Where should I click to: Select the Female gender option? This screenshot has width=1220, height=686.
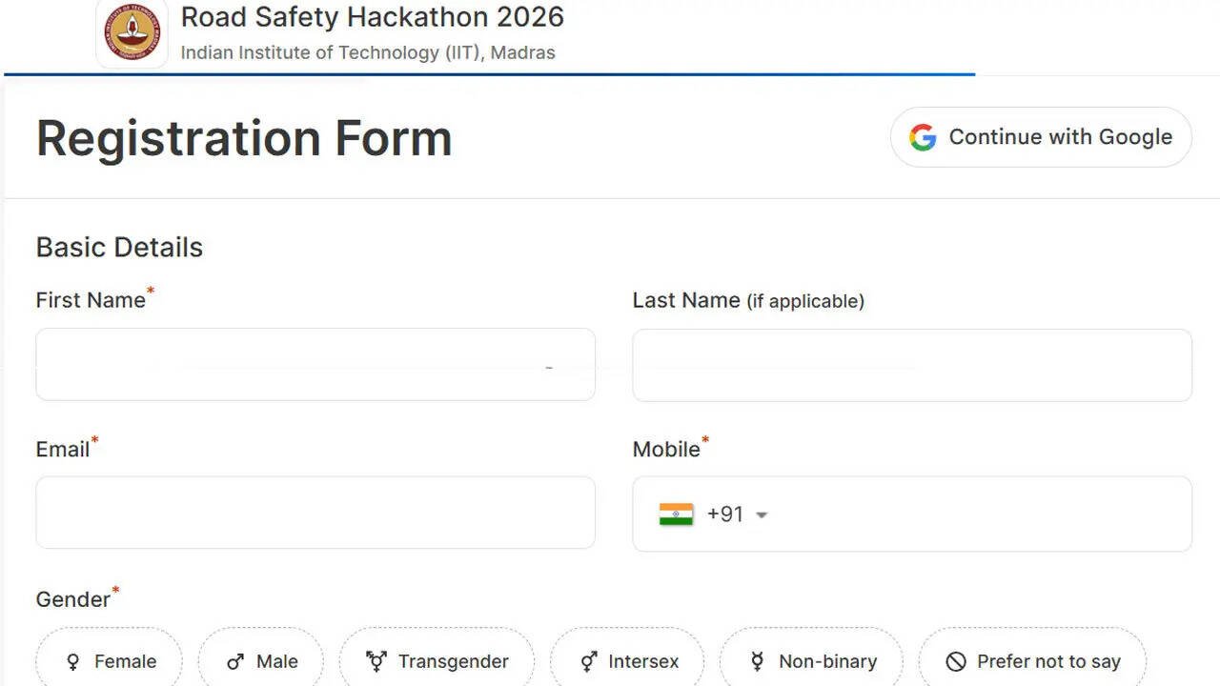[109, 660]
